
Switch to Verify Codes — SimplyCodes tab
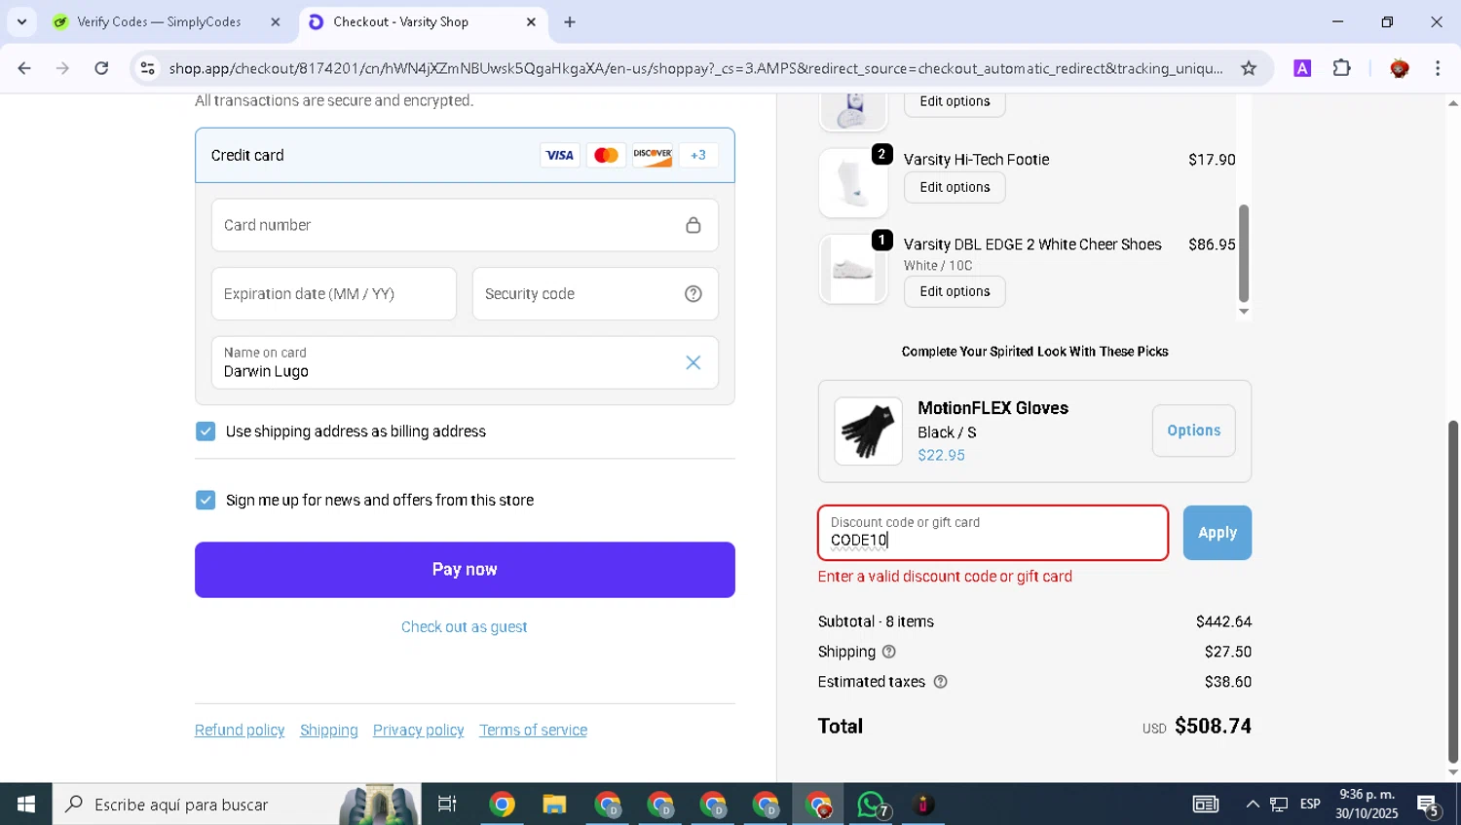tap(159, 21)
